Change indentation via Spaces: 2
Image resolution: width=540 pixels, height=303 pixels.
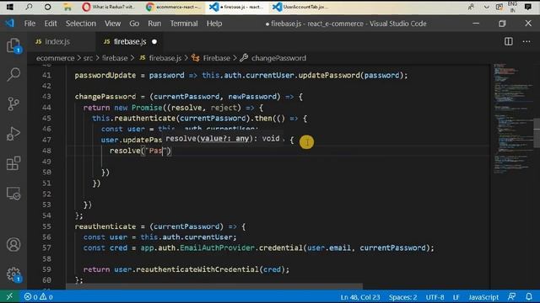pos(403,297)
